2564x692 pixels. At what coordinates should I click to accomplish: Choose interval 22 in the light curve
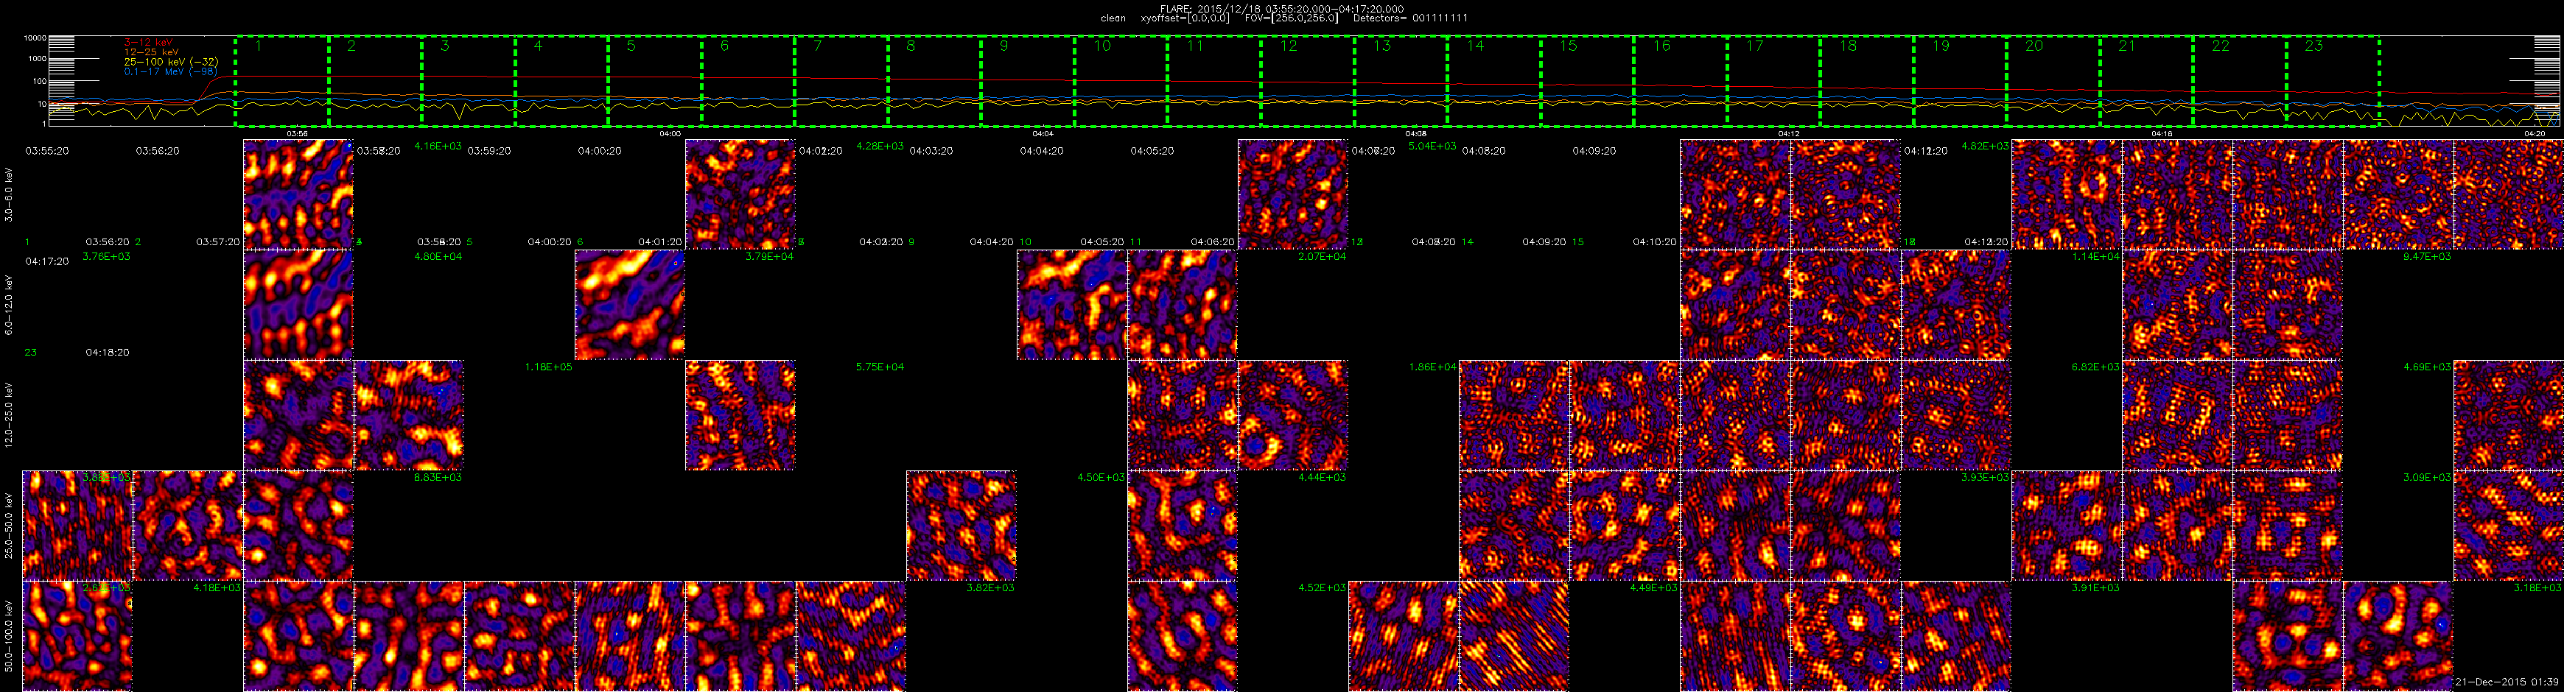2238,82
